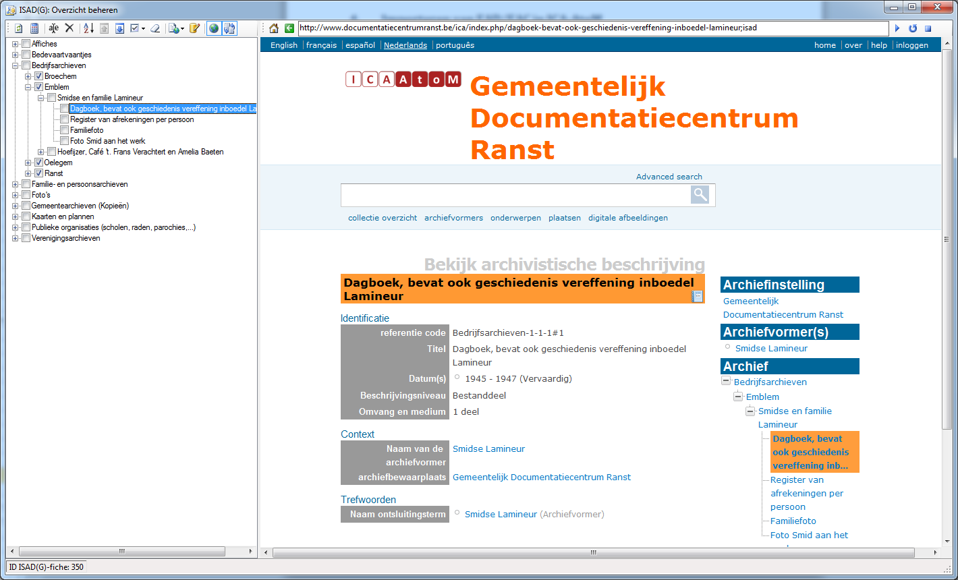Open the digitale afbeeldingen menu item
This screenshot has width=958, height=580.
tap(628, 218)
